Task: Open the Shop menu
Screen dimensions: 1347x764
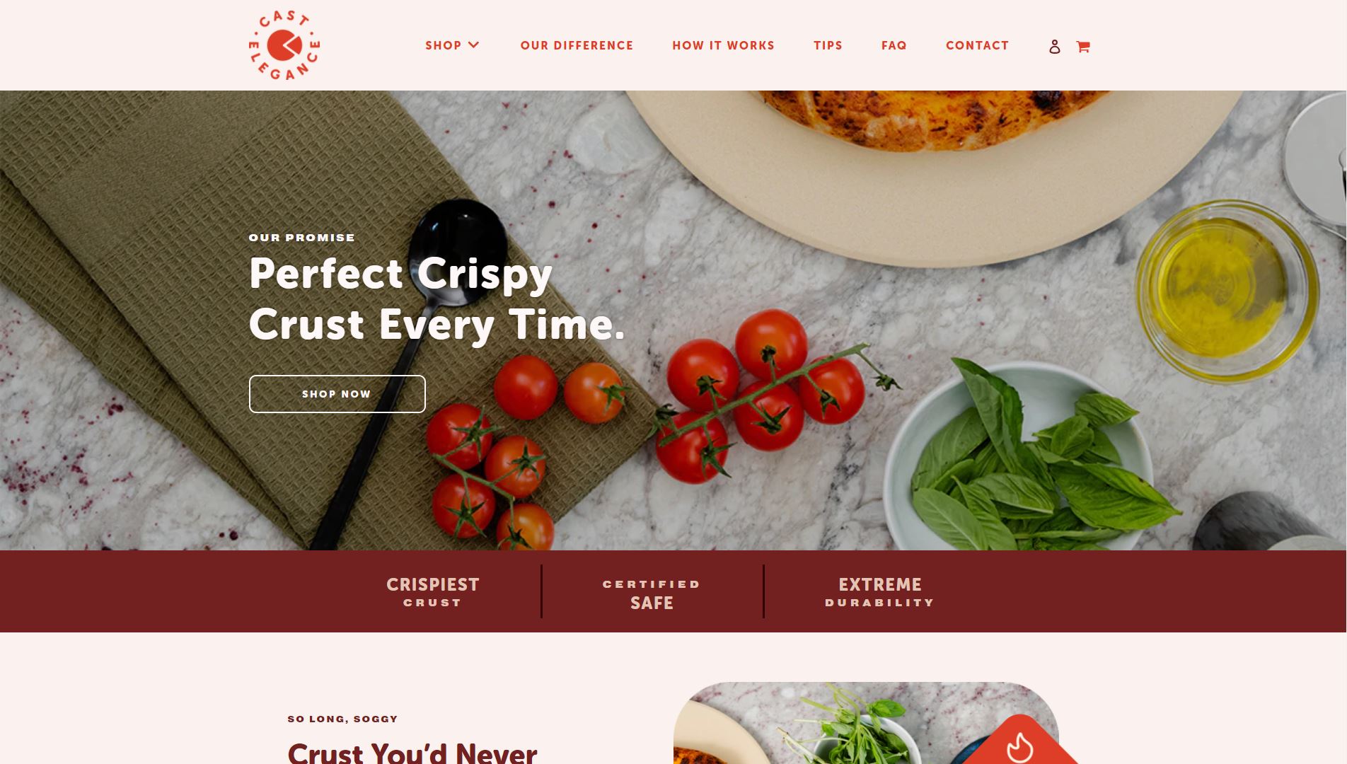Action: coord(443,45)
